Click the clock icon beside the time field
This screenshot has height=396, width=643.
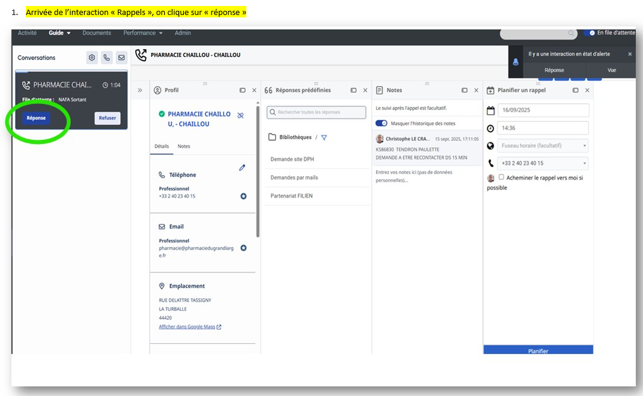pos(490,128)
